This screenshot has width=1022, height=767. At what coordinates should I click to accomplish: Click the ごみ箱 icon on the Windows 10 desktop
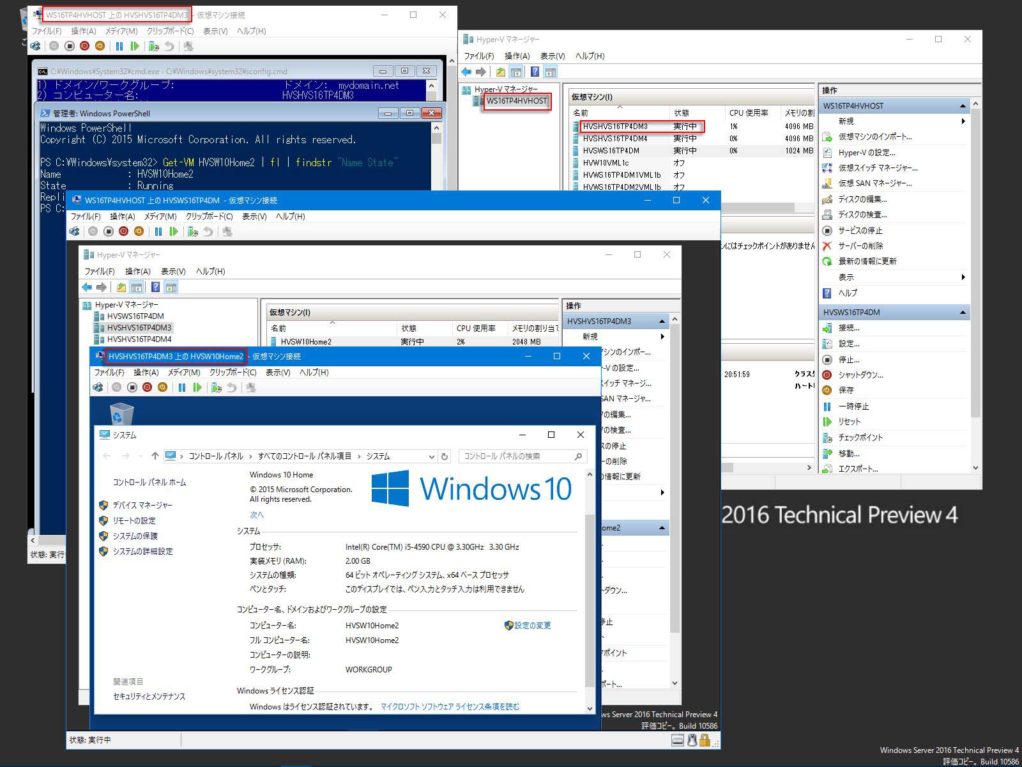[121, 414]
